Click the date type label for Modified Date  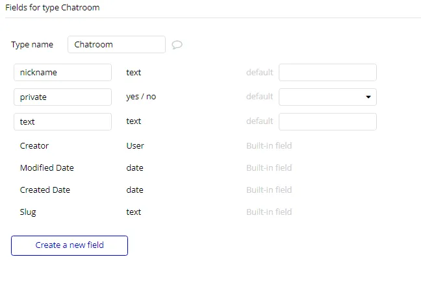pos(134,168)
